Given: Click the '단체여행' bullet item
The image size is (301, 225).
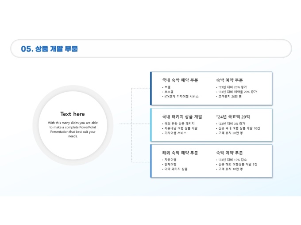Looking at the screenshot, I should [170, 165].
